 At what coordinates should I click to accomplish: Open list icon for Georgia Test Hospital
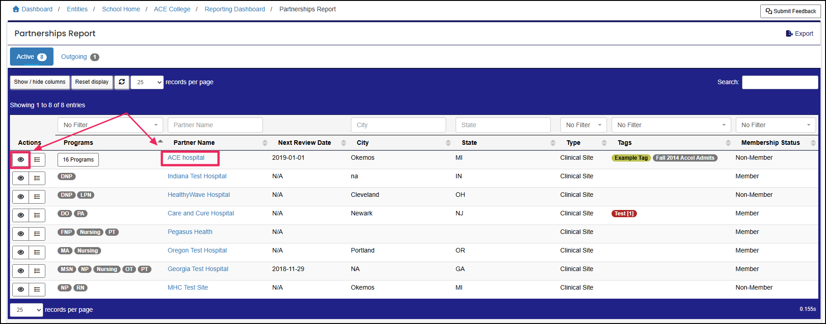tap(37, 271)
